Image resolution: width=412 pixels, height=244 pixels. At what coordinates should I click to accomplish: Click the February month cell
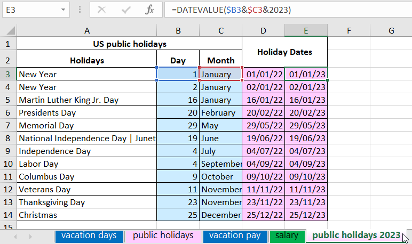(221, 113)
